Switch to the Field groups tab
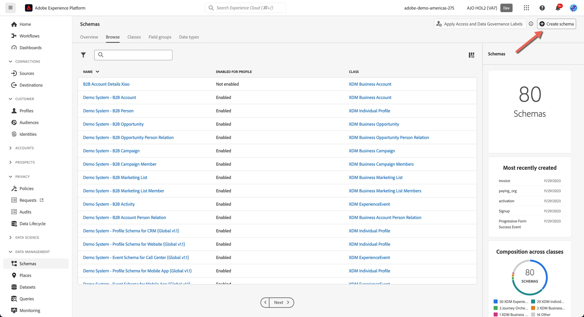This screenshot has height=317, width=584. click(x=160, y=37)
